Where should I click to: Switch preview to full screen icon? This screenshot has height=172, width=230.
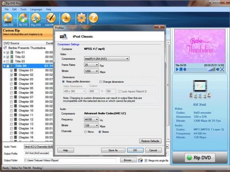click(222, 69)
